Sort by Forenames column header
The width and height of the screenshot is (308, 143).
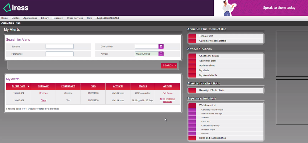pyautogui.click(x=68, y=86)
